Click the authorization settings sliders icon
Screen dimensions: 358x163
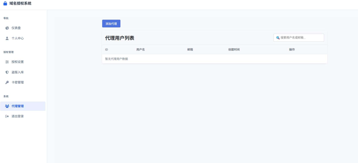click(7, 62)
